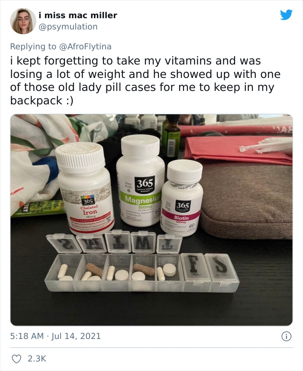This screenshot has width=303, height=371.
Task: Click the Twitter bird logo
Action: point(286,15)
